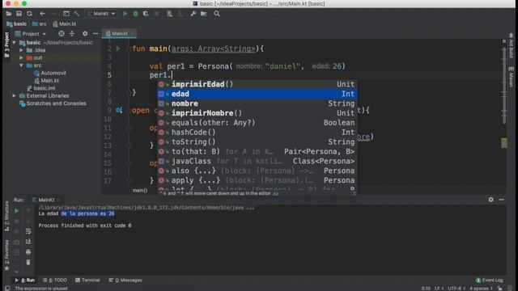Open the Terminal tool window tab

click(87, 280)
